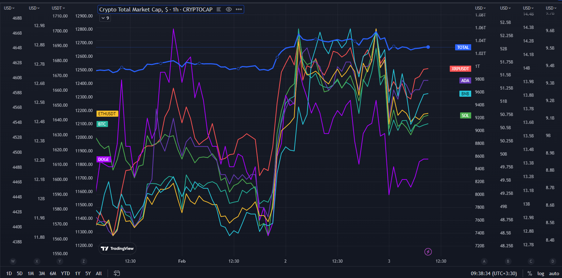Click the cyan BNB price label
Screen dimensions: 562x278
465,93
